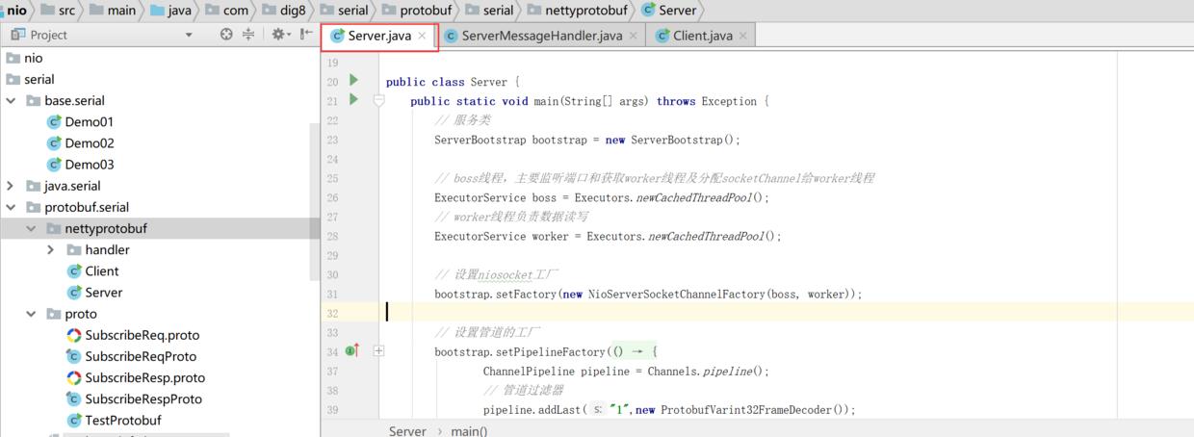This screenshot has height=437, width=1194.
Task: Click the collapse all icon in Project panel
Action: (248, 35)
